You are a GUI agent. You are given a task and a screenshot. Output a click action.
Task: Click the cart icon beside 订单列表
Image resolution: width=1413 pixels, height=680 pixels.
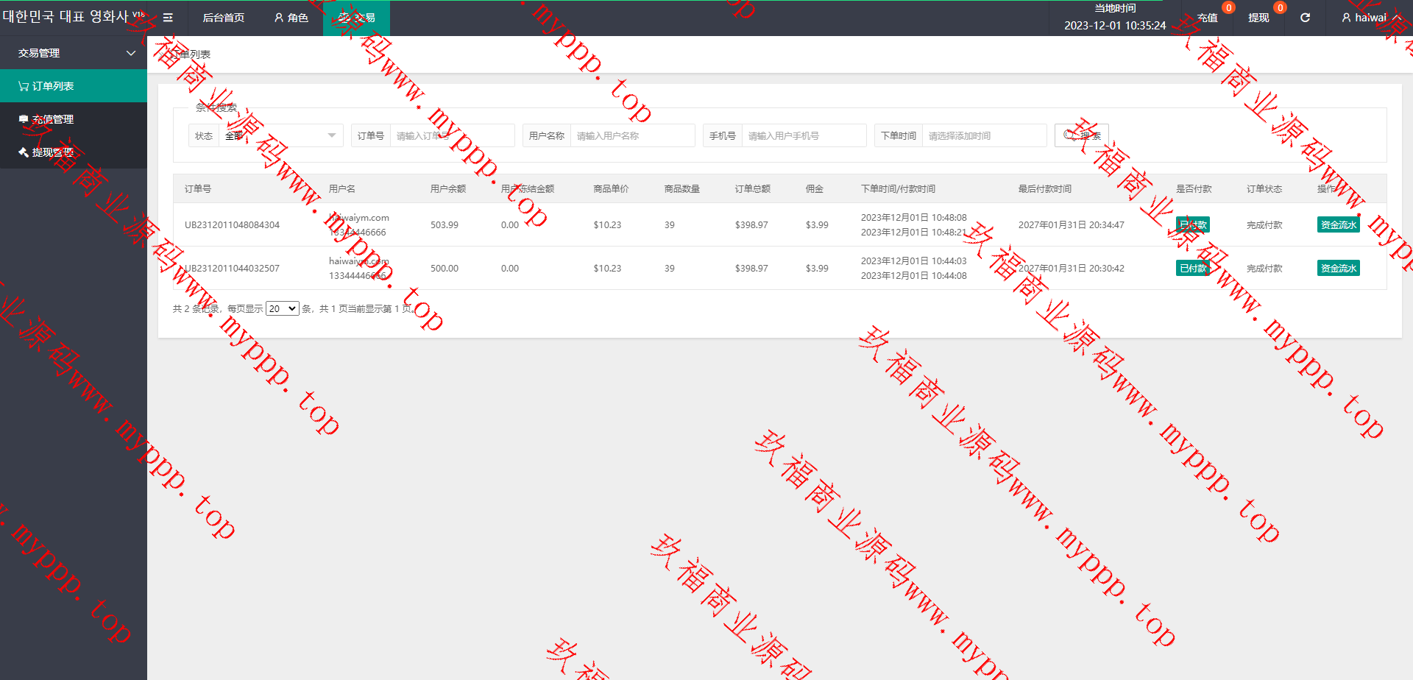pos(24,86)
